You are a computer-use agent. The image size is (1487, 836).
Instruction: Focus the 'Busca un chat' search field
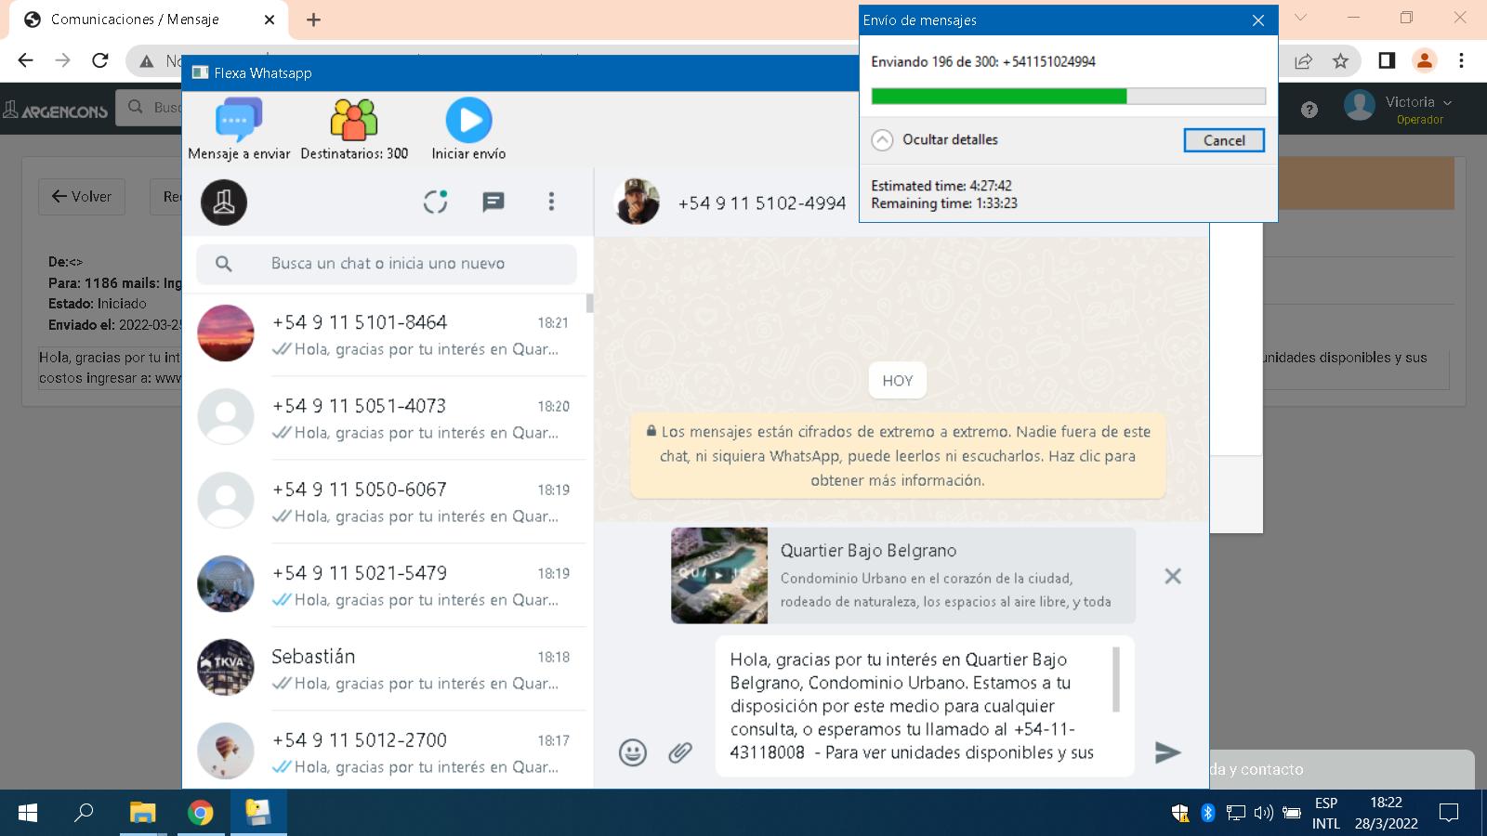(387, 264)
